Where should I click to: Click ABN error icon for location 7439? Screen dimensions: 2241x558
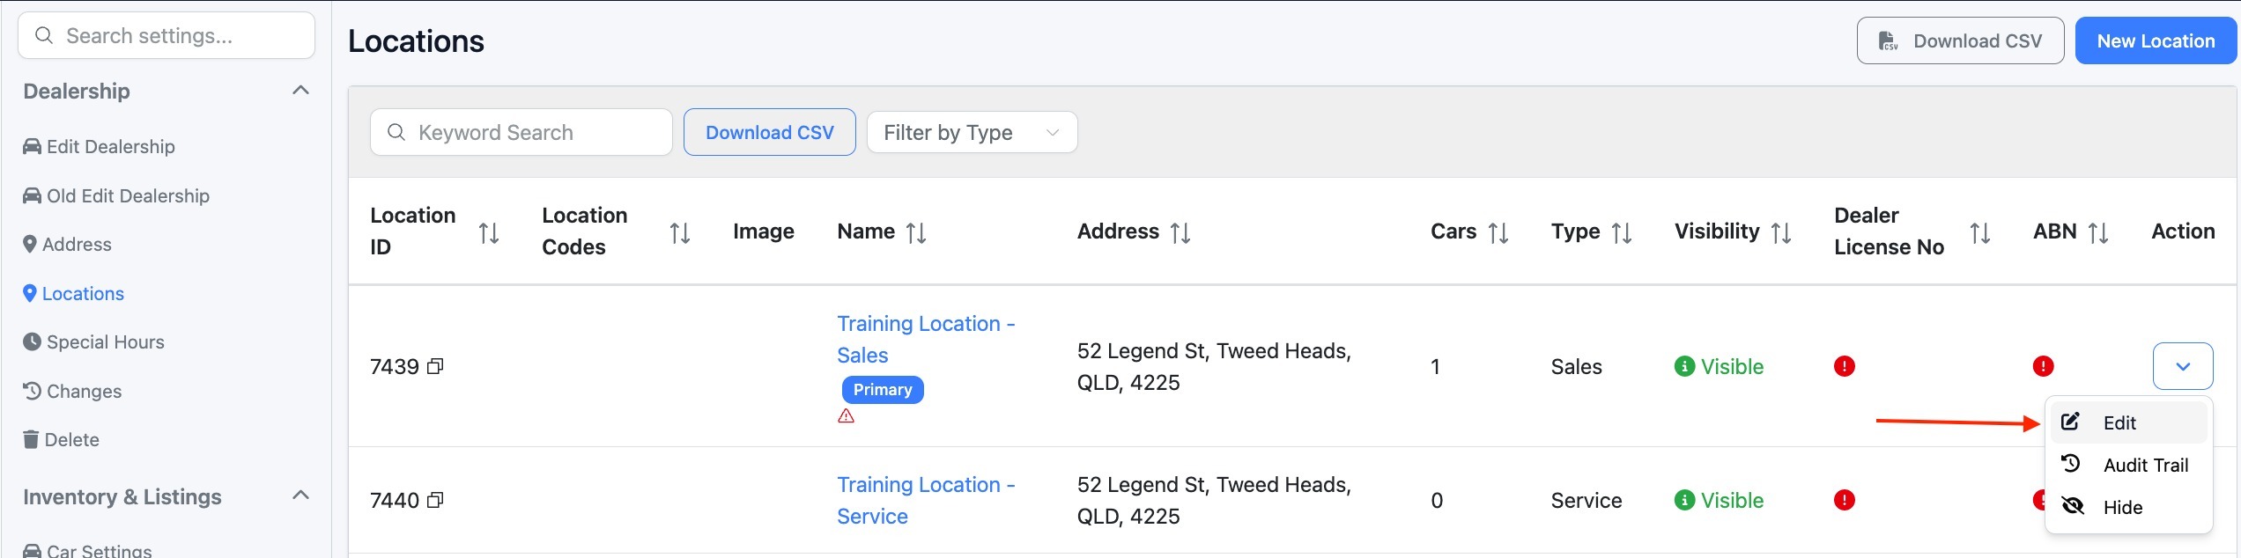pos(2043,366)
